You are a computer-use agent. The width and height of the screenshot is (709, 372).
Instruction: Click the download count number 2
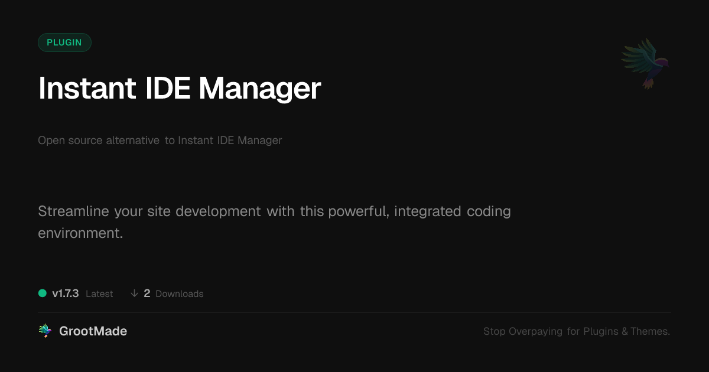(x=147, y=293)
